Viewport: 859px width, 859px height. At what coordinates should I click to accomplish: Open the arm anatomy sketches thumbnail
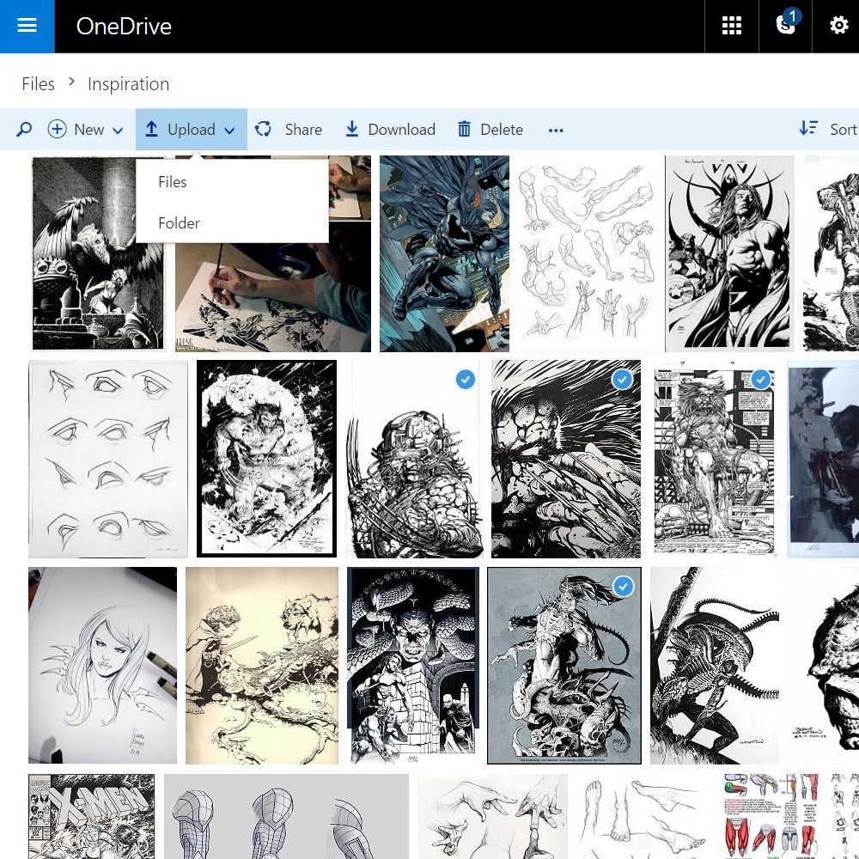(586, 253)
